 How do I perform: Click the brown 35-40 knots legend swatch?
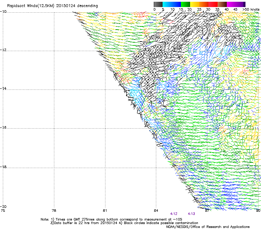(222, 5)
